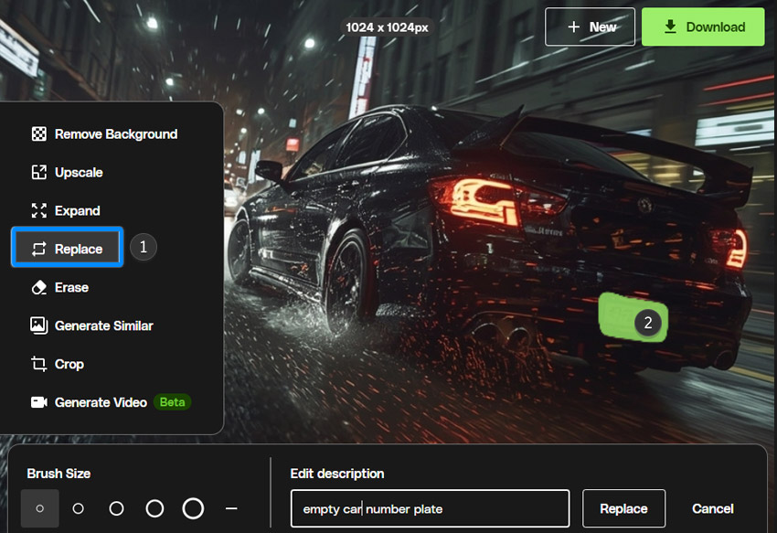The image size is (777, 533).
Task: Choose Expand from the edit menu
Action: pos(66,210)
